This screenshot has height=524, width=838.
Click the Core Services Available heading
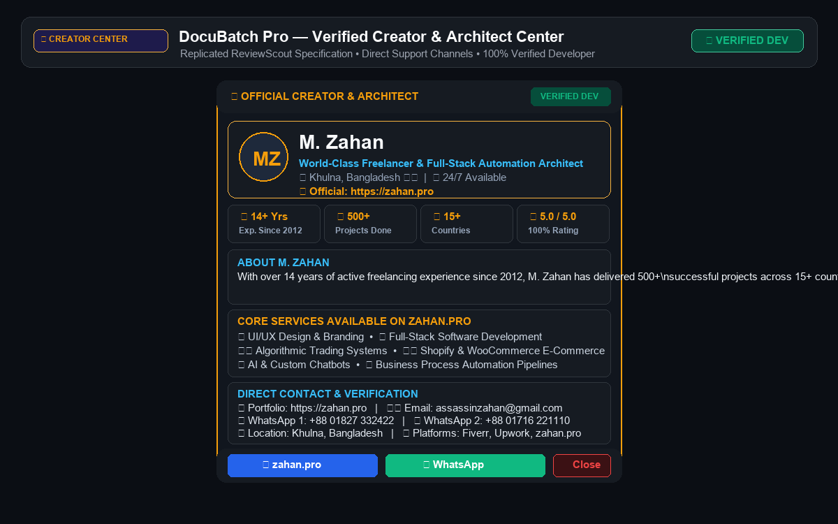click(354, 321)
